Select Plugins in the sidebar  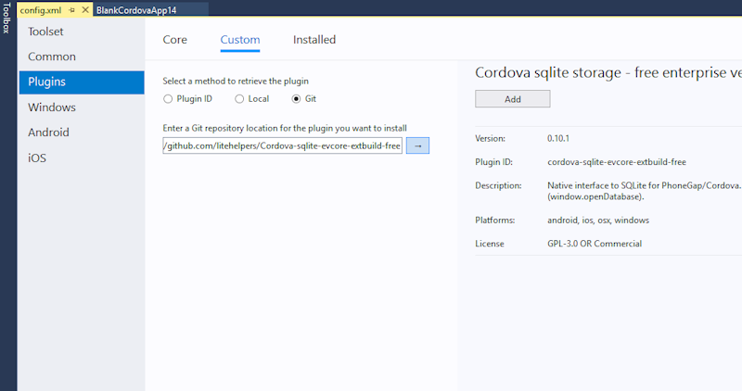click(46, 82)
